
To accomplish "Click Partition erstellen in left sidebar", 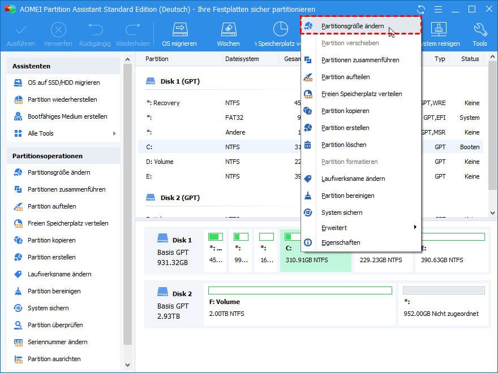I will point(51,257).
